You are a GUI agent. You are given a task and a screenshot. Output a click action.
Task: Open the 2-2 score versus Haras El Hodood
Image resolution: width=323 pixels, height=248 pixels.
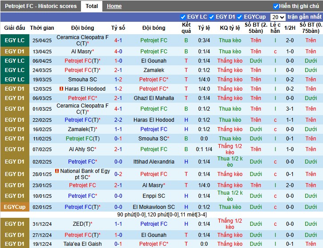tap(118, 120)
